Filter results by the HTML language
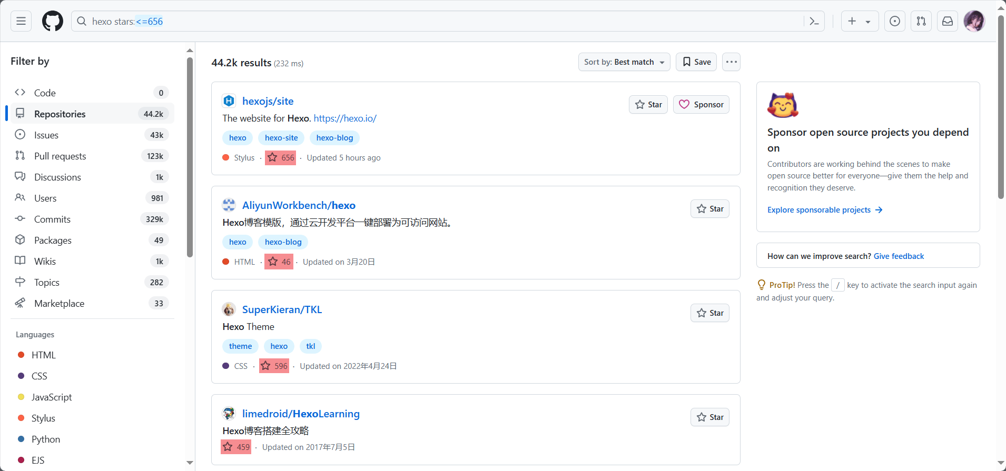 43,355
